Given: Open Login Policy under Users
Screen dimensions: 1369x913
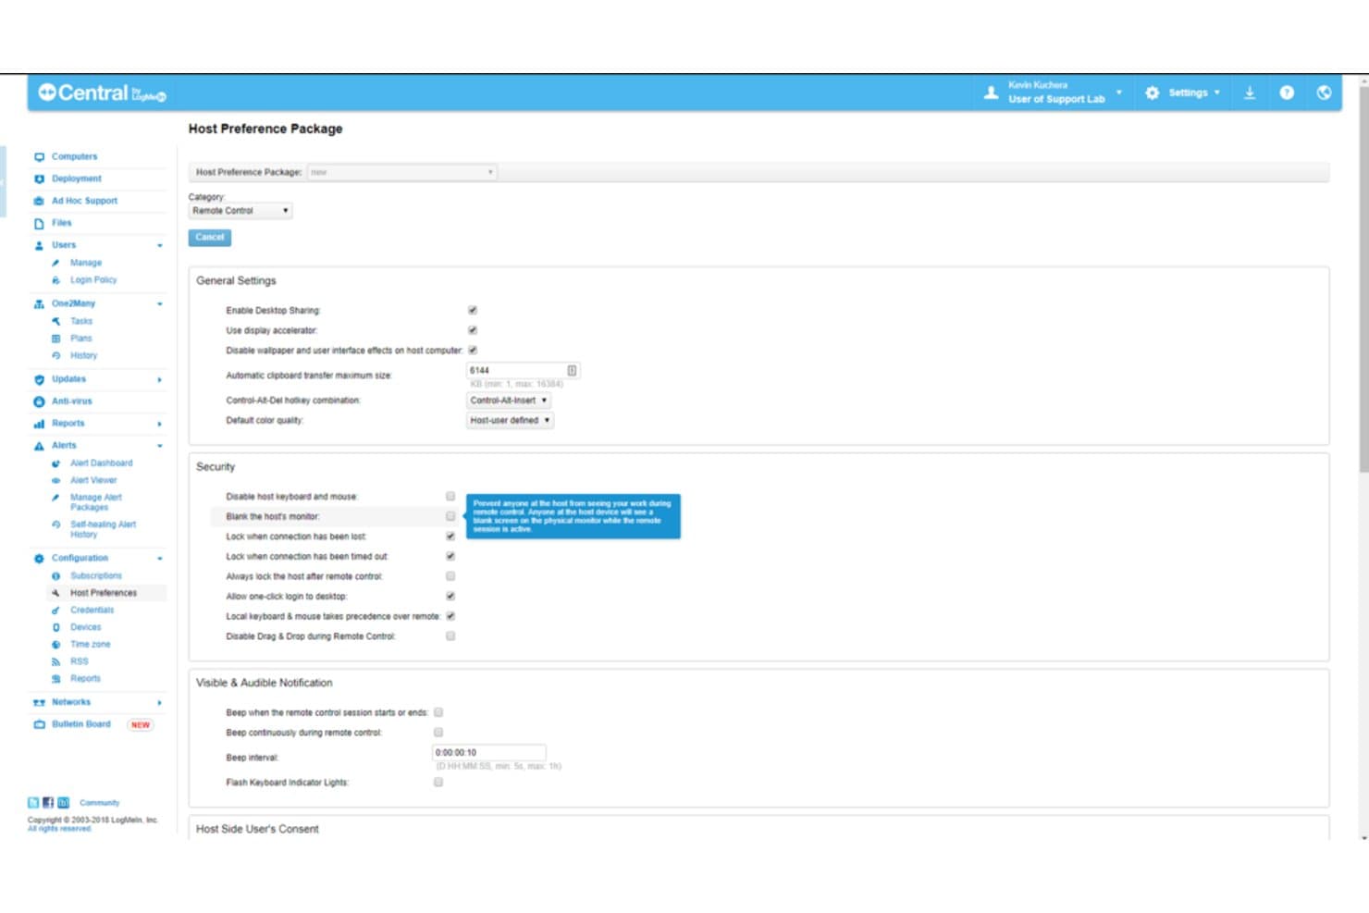Looking at the screenshot, I should 93,280.
